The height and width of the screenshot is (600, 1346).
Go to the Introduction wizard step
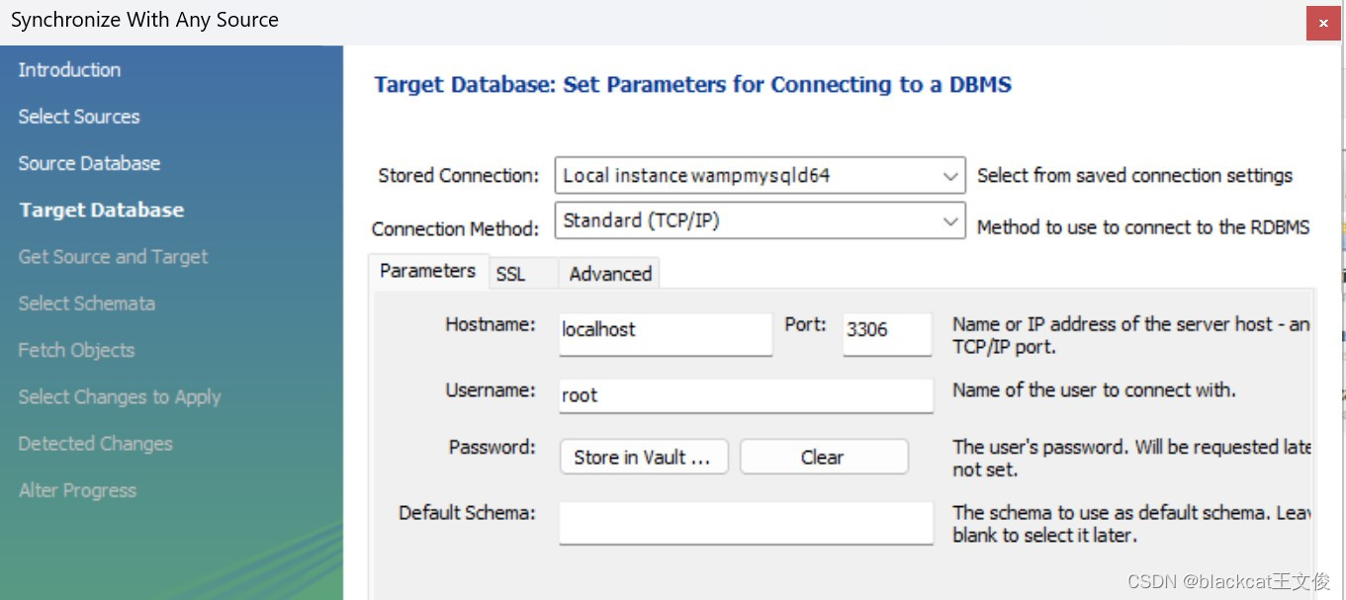point(69,70)
